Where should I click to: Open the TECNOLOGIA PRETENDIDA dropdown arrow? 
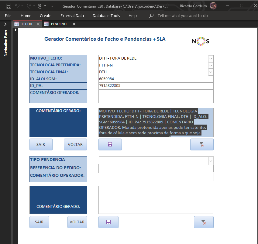point(211,66)
